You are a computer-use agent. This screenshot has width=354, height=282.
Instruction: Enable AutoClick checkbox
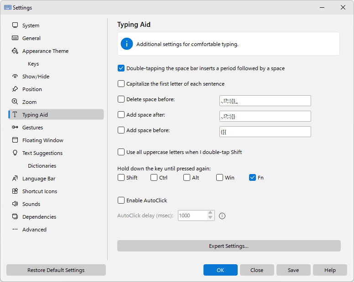121,200
